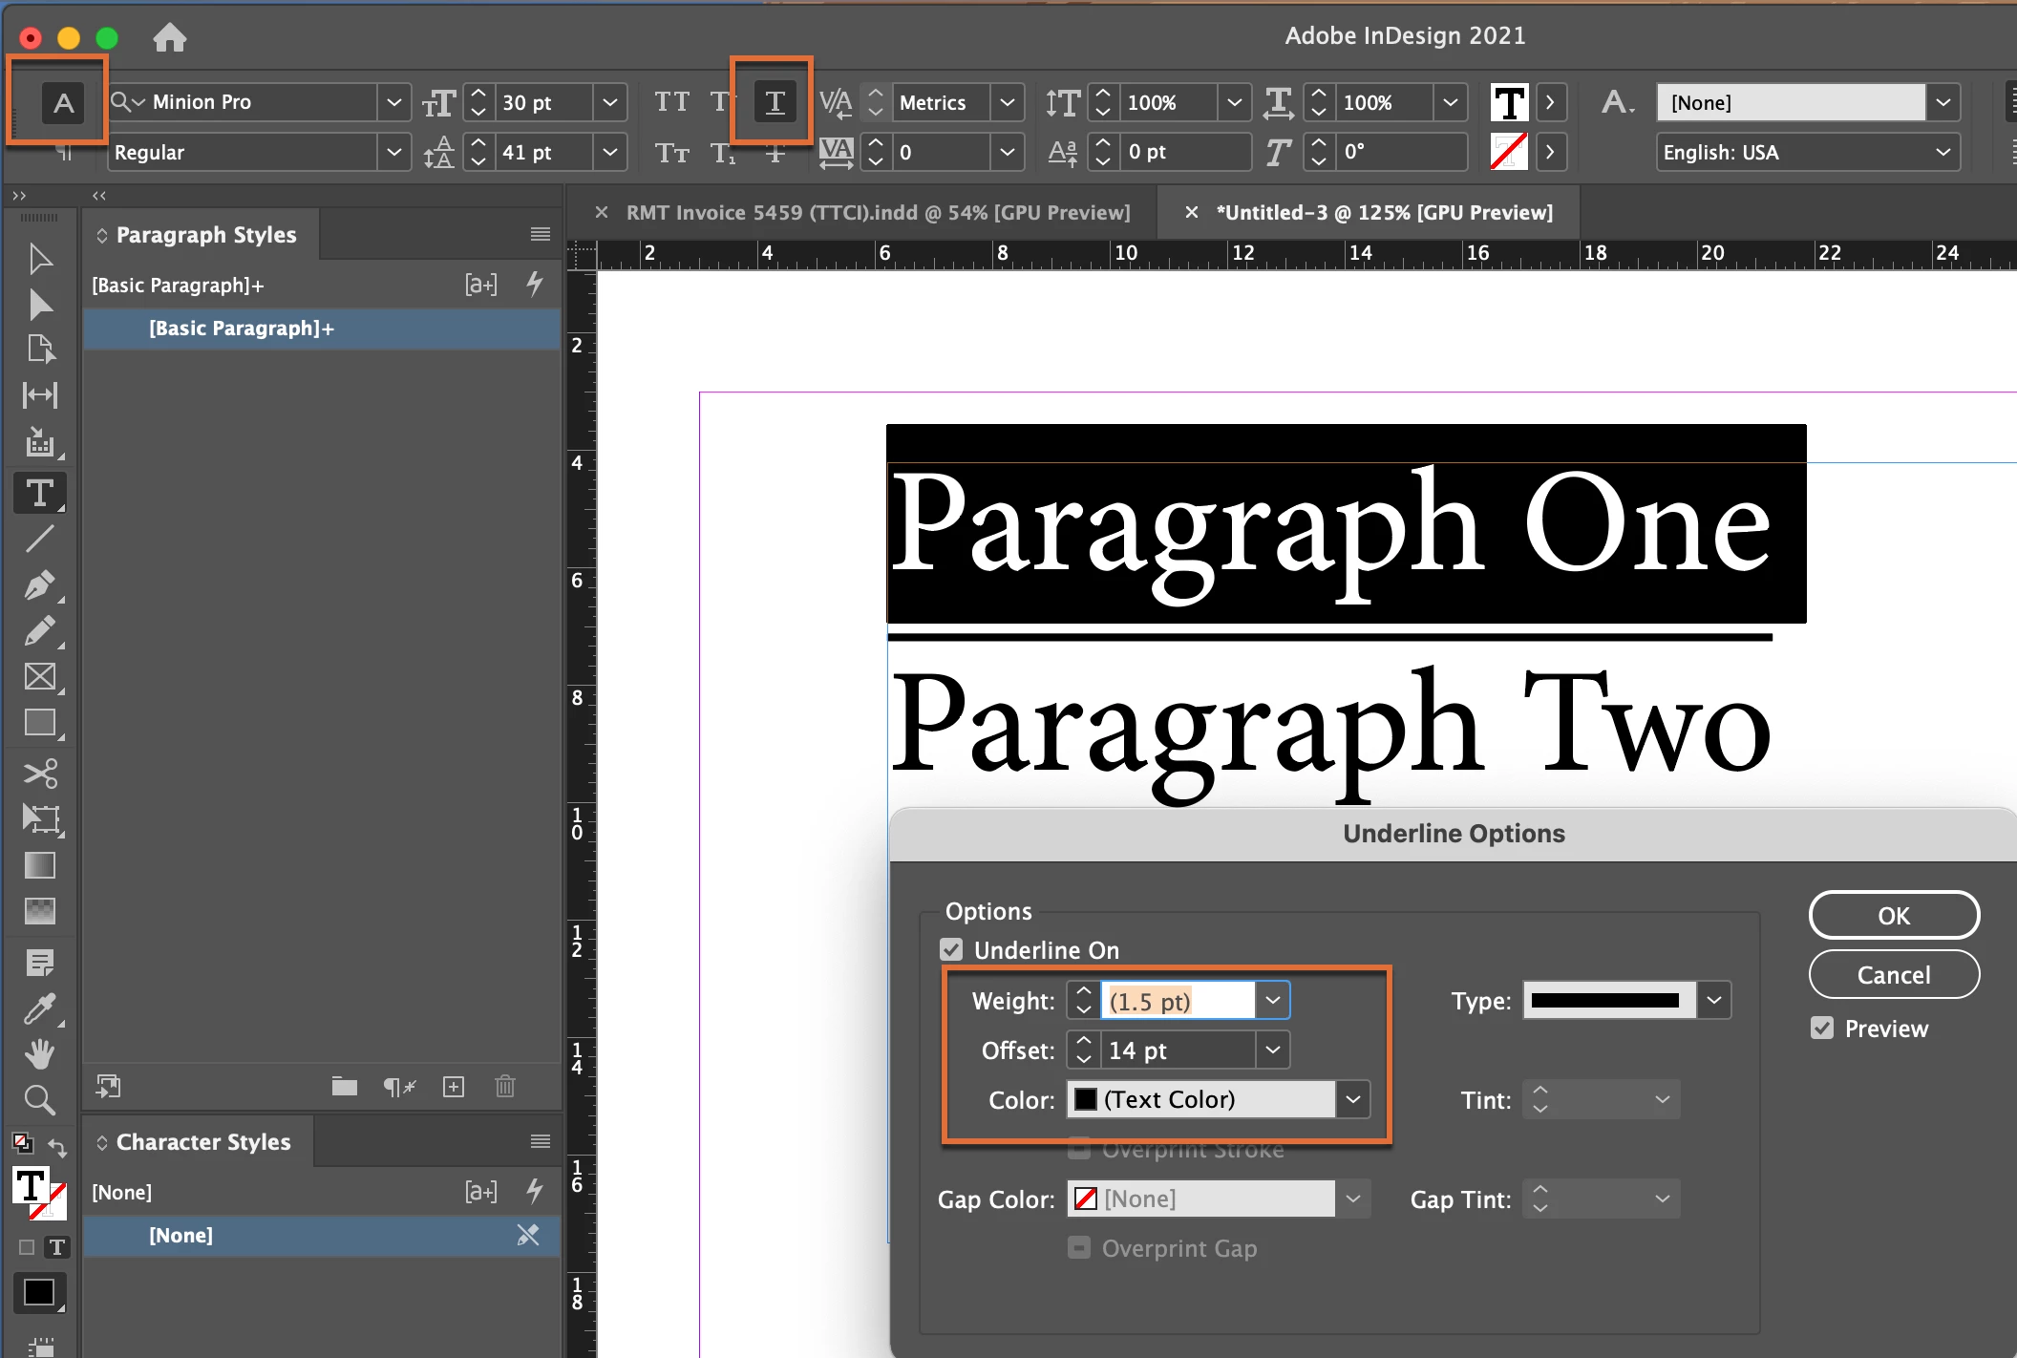The image size is (2017, 1358).
Task: Choose the Eyedropper tool
Action: [39, 1008]
